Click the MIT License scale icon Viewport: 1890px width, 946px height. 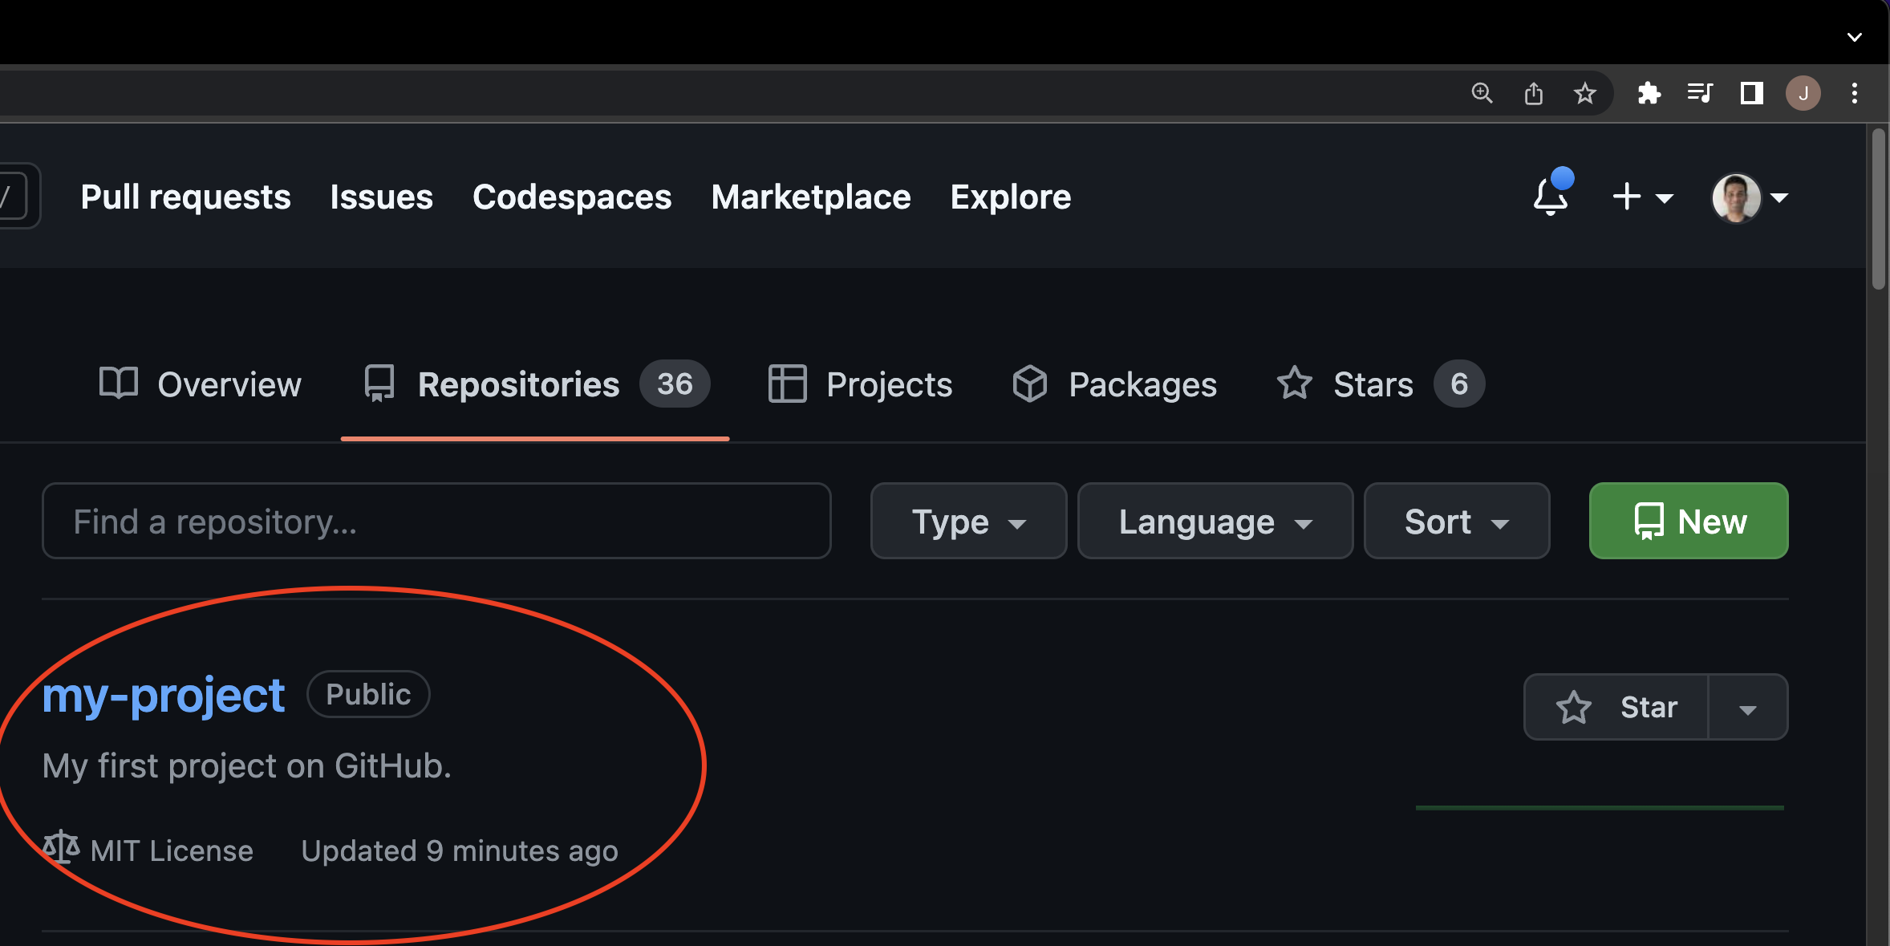pyautogui.click(x=61, y=848)
